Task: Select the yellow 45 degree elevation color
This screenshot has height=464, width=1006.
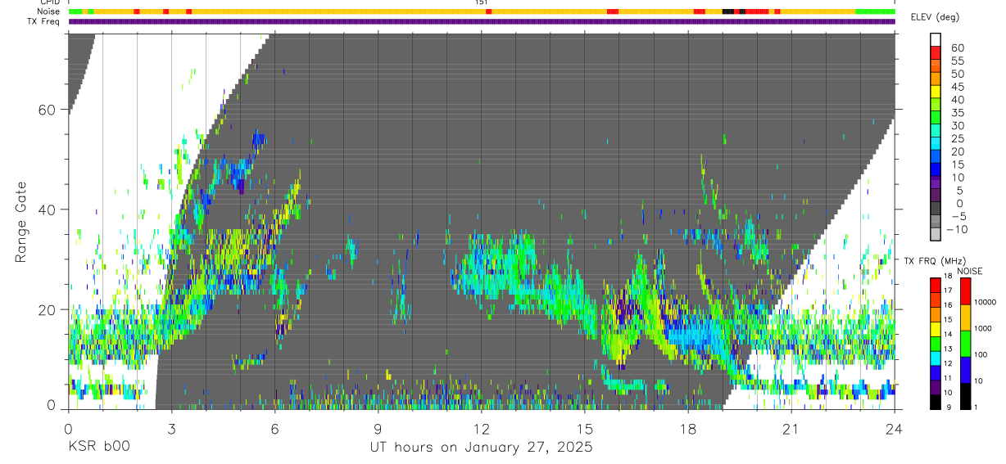Action: [936, 92]
